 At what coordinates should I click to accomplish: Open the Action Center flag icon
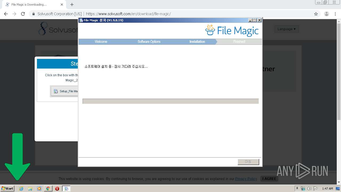point(315,189)
